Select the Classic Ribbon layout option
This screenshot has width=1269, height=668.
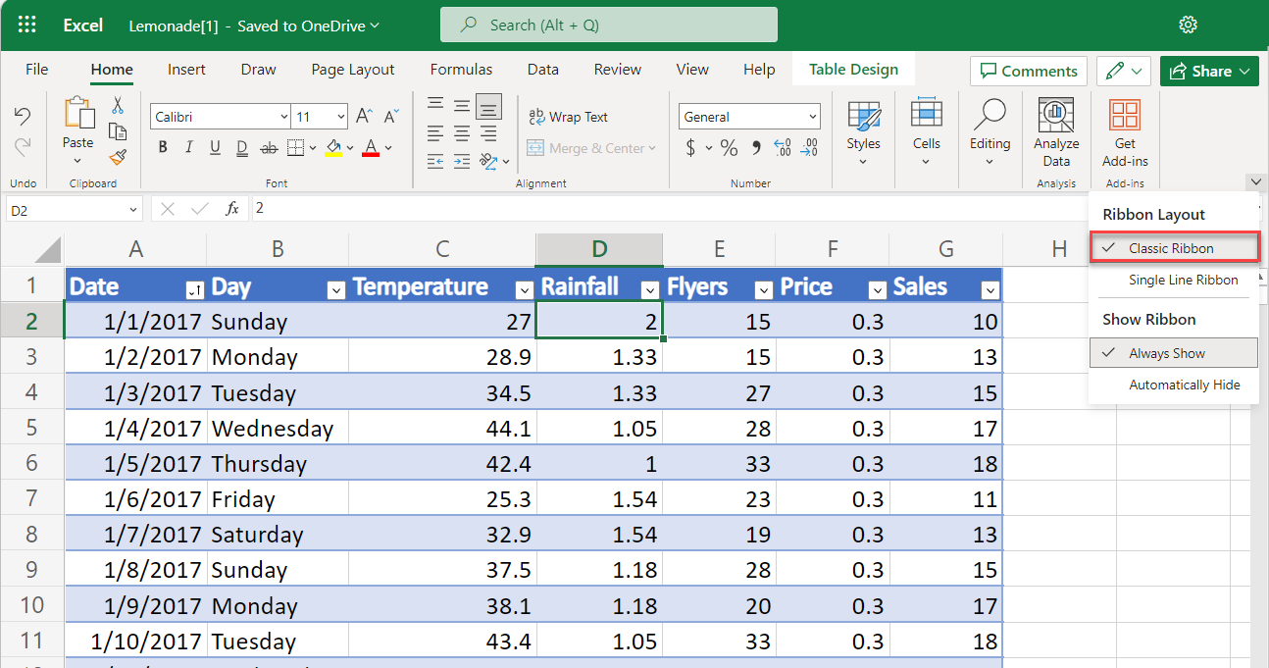click(1174, 248)
